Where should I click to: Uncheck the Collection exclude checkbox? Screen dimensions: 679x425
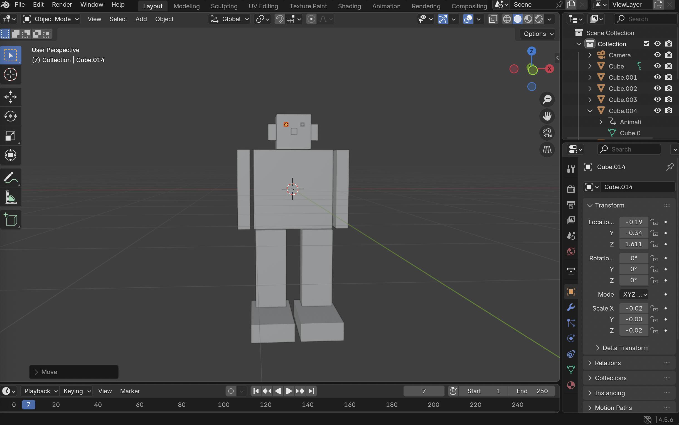click(x=646, y=43)
